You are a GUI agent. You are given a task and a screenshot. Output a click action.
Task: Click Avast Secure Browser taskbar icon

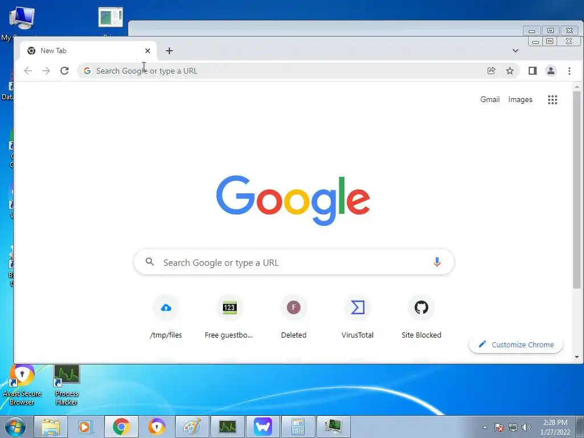(156, 427)
